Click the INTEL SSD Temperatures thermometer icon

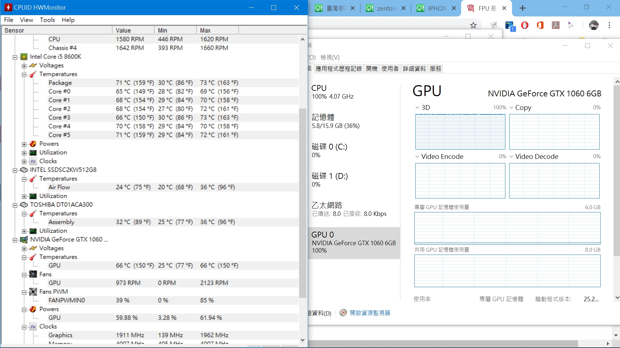[x=33, y=179]
